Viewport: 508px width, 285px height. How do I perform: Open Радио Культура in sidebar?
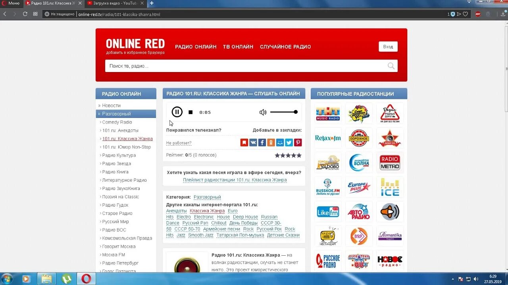point(119,156)
